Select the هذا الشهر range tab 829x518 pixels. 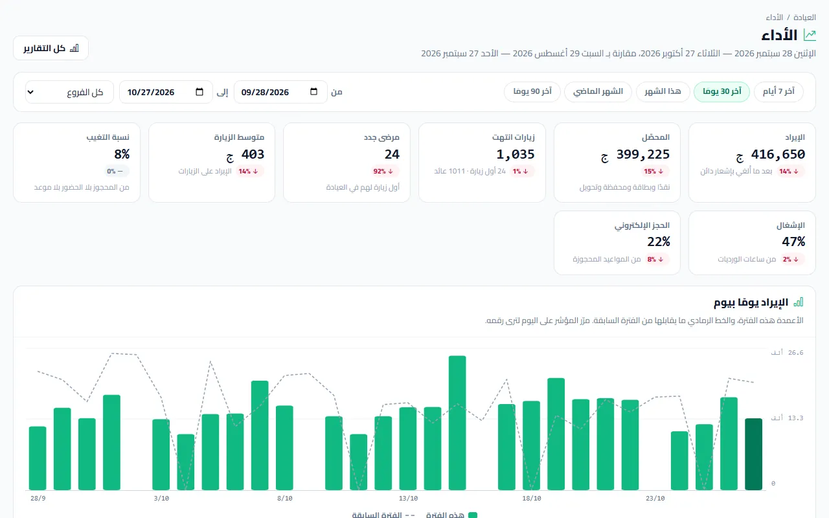663,91
